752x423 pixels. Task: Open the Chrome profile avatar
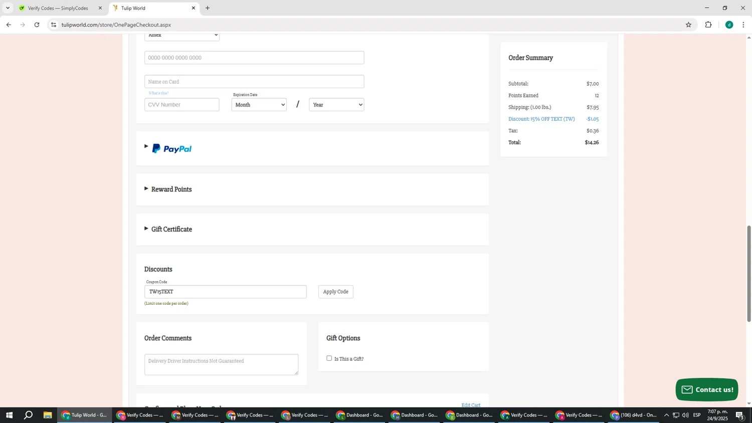tap(729, 25)
